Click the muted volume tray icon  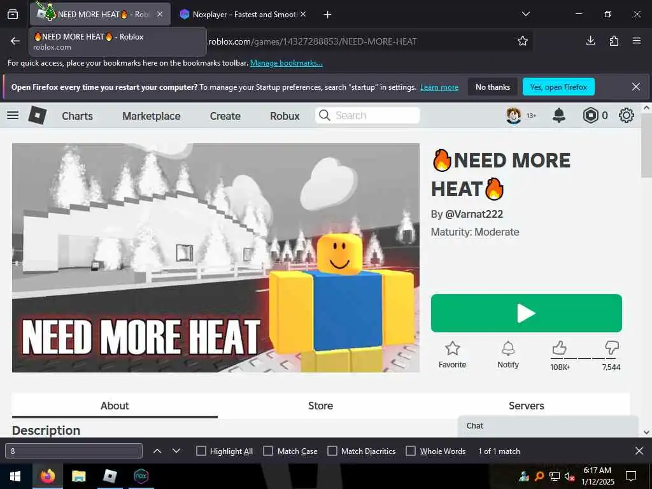(x=569, y=476)
